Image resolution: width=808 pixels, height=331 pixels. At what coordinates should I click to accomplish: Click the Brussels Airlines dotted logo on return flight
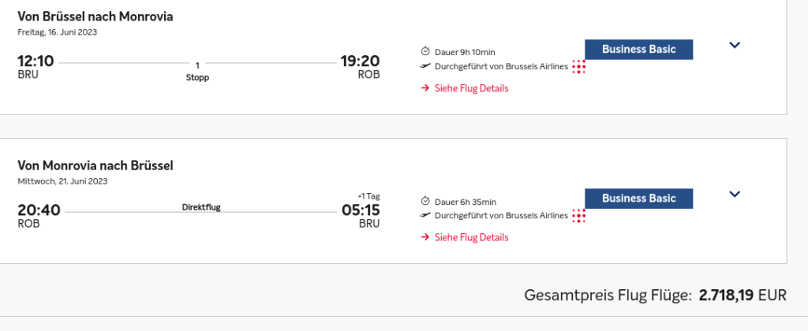[579, 216]
